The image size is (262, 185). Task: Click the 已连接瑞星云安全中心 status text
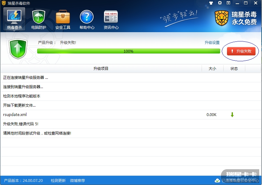coord(240,180)
